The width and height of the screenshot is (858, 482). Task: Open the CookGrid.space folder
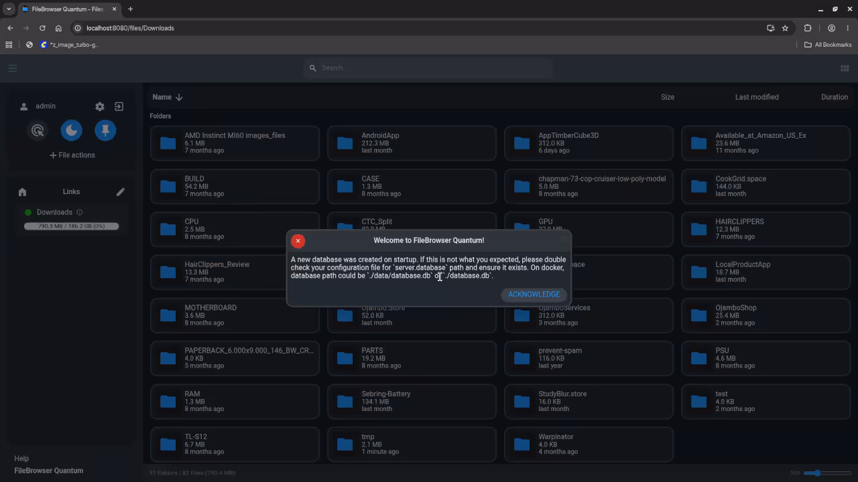(766, 186)
